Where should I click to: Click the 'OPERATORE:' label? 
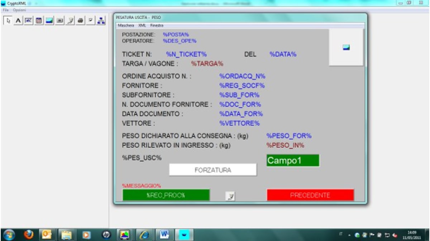(x=138, y=41)
